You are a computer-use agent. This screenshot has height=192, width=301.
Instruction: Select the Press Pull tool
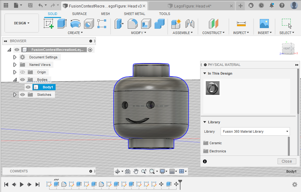point(119,24)
